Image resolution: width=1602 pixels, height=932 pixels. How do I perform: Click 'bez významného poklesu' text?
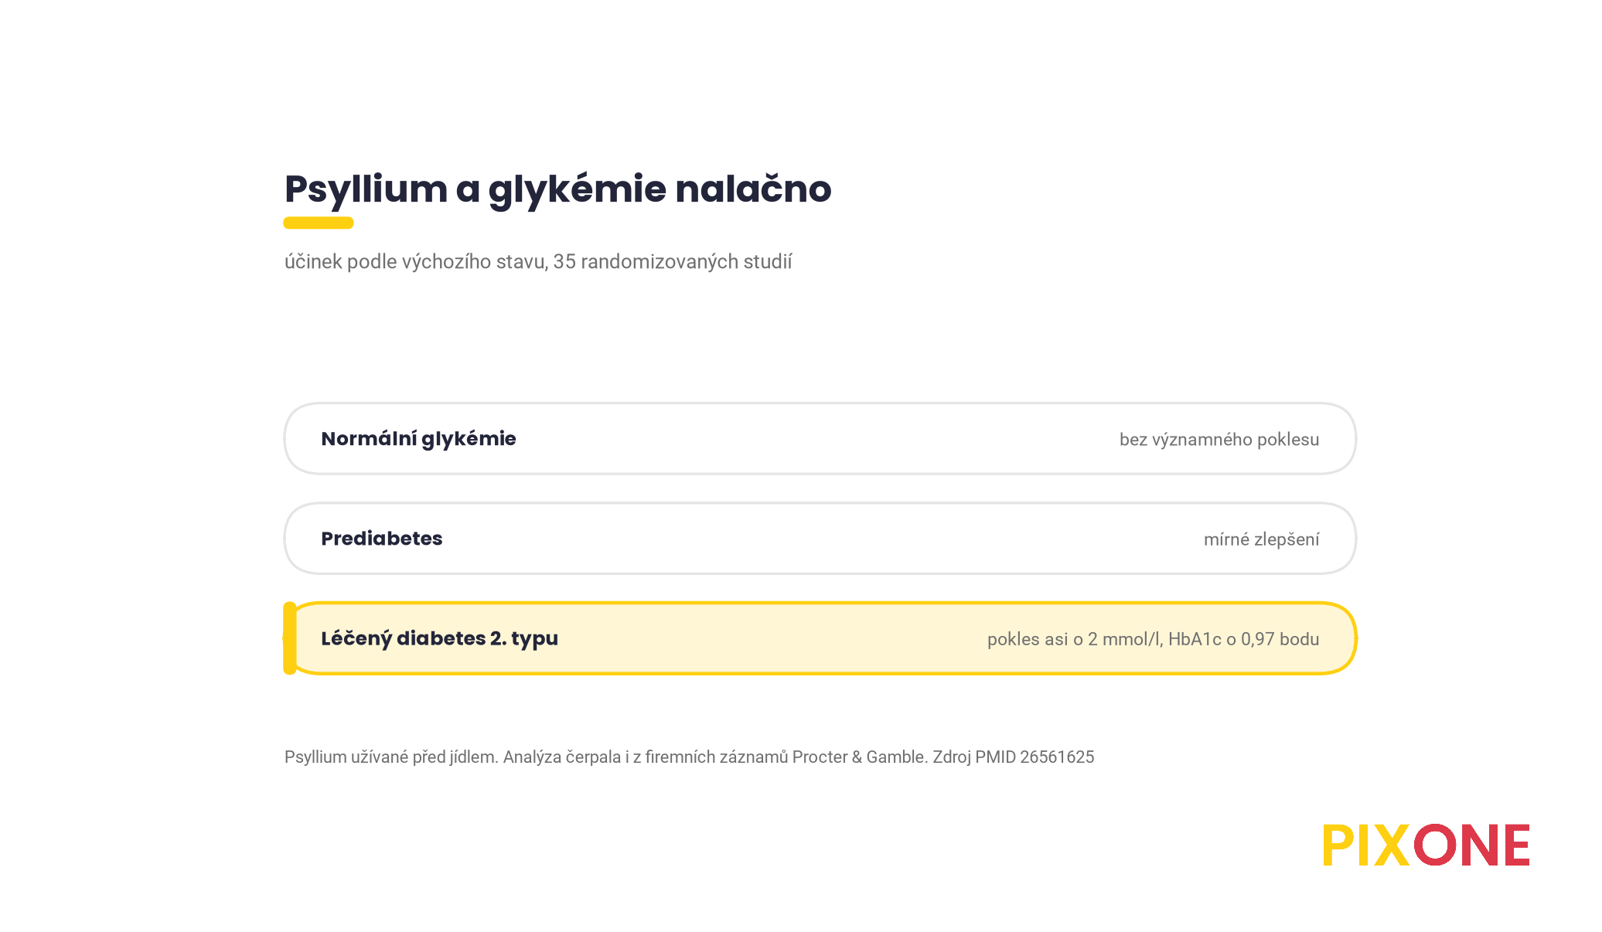(x=1219, y=440)
